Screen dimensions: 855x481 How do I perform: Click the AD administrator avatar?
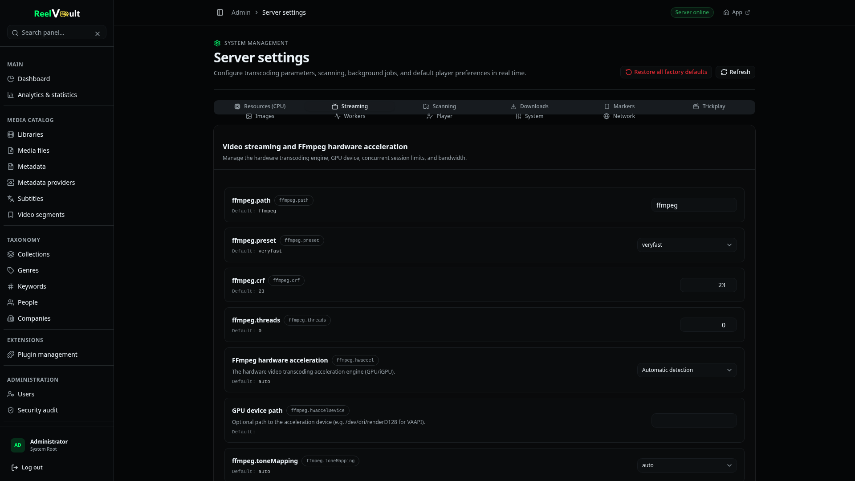coord(18,445)
